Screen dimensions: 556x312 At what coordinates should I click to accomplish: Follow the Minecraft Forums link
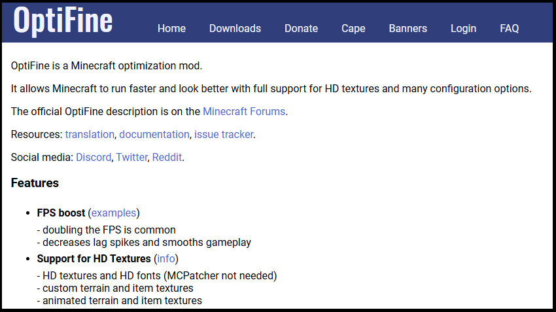click(x=244, y=111)
